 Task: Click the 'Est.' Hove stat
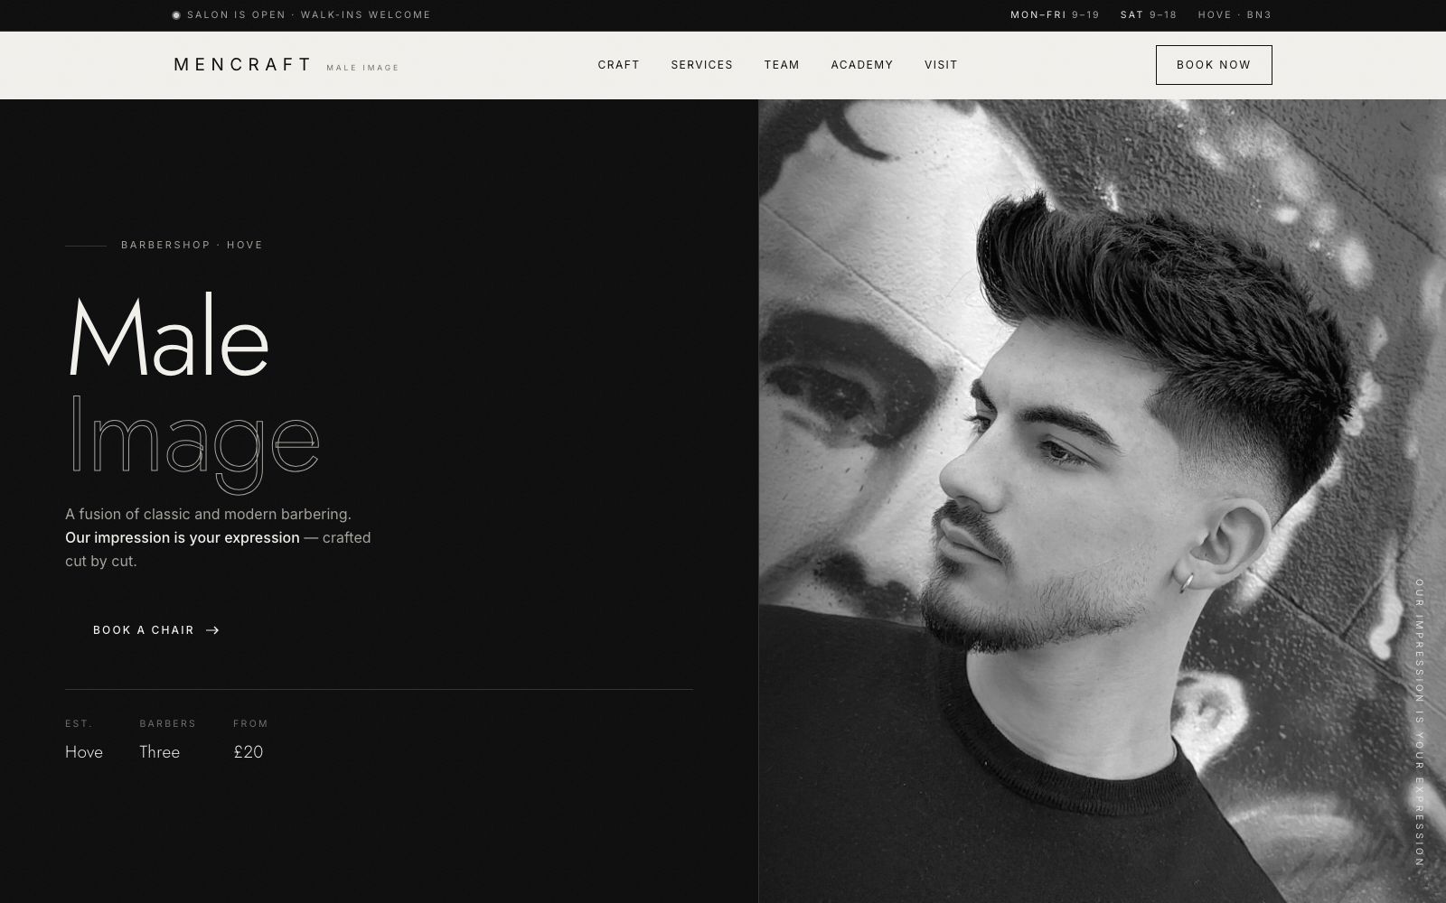coord(84,740)
